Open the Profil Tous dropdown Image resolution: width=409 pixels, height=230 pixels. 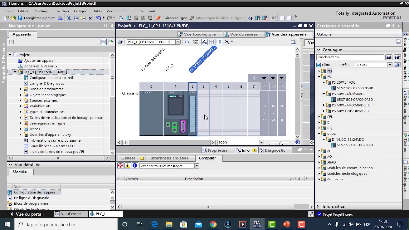pyautogui.click(x=390, y=65)
